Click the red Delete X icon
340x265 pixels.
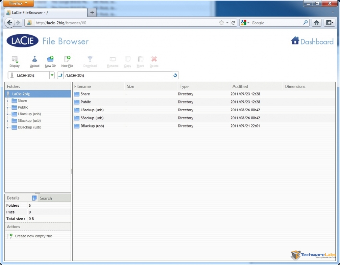[x=154, y=59]
